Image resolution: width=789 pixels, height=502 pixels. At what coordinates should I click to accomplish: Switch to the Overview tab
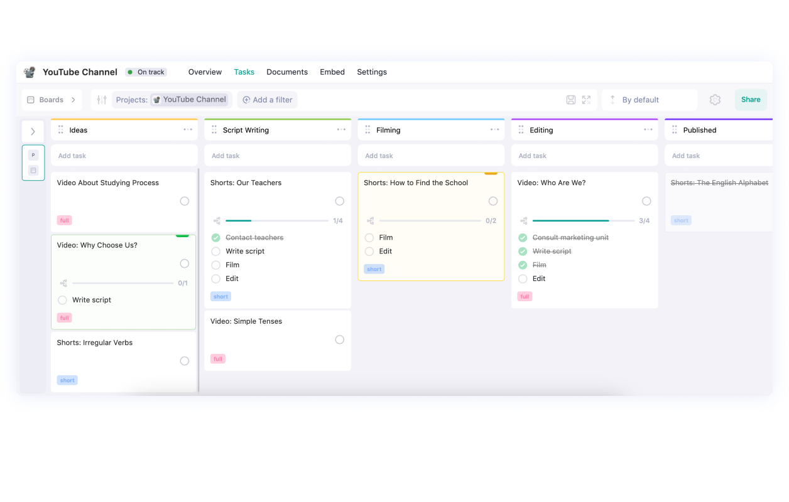pos(205,72)
